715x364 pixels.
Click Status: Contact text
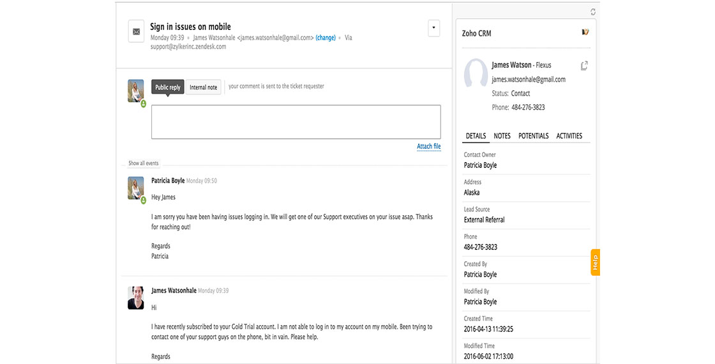point(511,93)
